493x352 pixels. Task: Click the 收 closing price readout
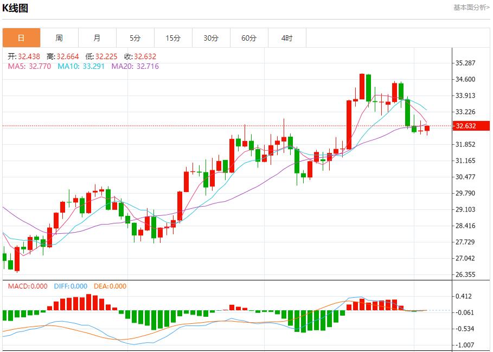(x=140, y=56)
